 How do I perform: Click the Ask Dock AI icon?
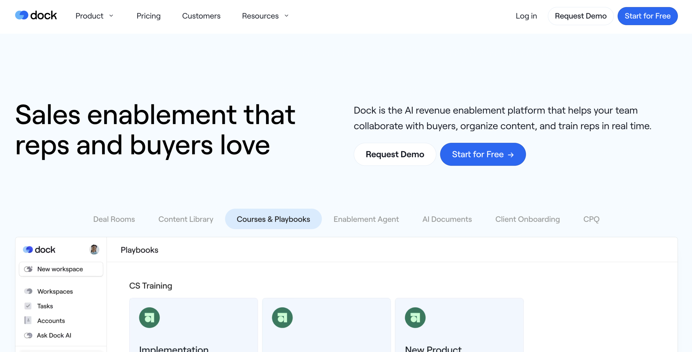click(28, 335)
